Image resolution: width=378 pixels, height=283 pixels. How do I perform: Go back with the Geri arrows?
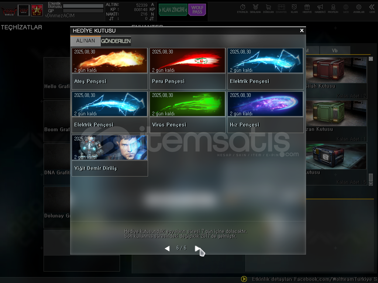[372, 8]
